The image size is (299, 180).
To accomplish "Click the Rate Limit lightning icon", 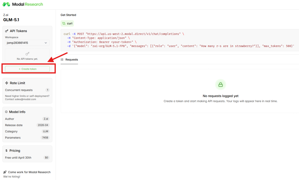I will coord(7,83).
